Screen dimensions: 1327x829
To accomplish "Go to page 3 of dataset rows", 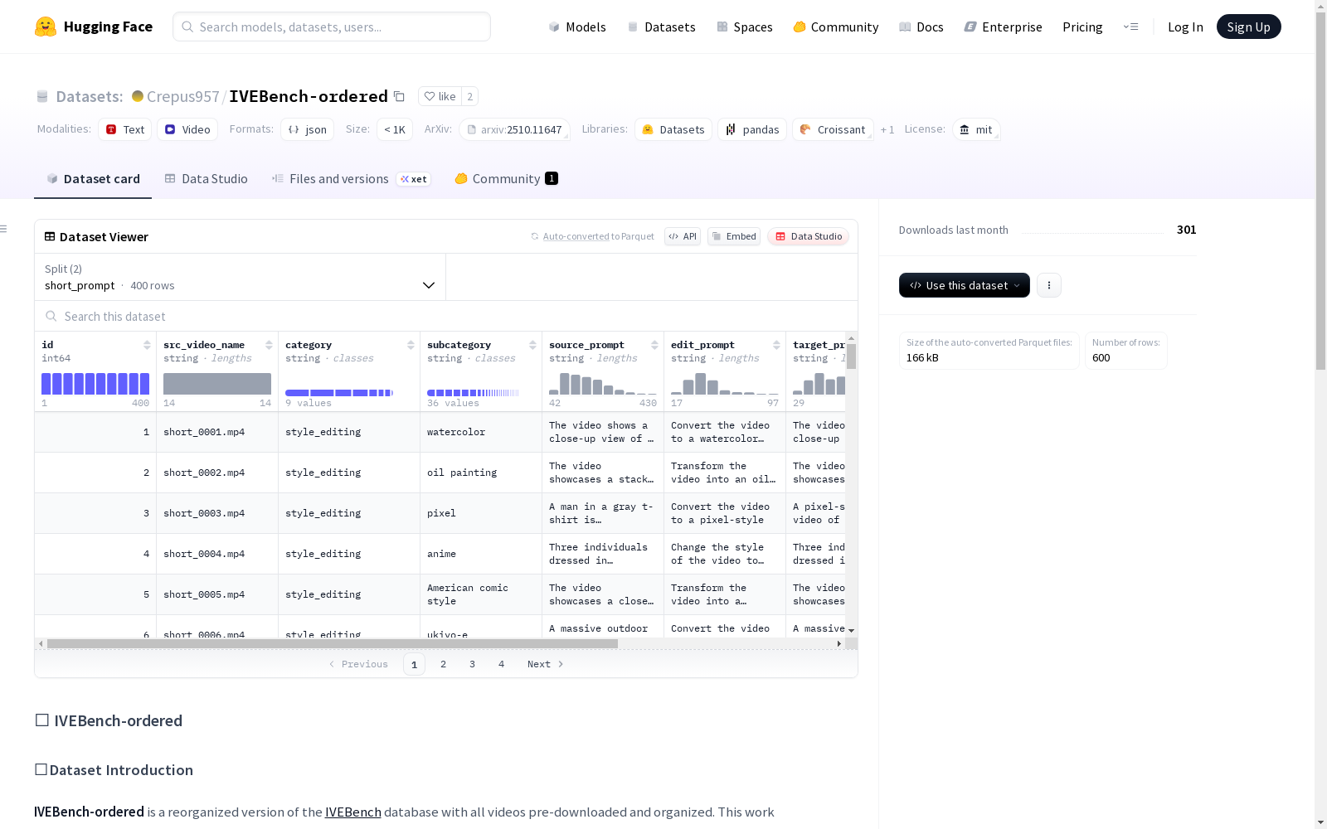I will click(x=473, y=664).
